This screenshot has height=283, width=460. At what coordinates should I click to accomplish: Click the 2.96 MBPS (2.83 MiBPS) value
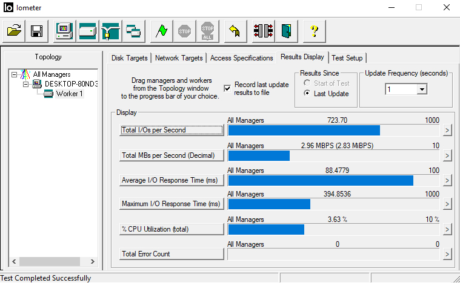point(337,146)
